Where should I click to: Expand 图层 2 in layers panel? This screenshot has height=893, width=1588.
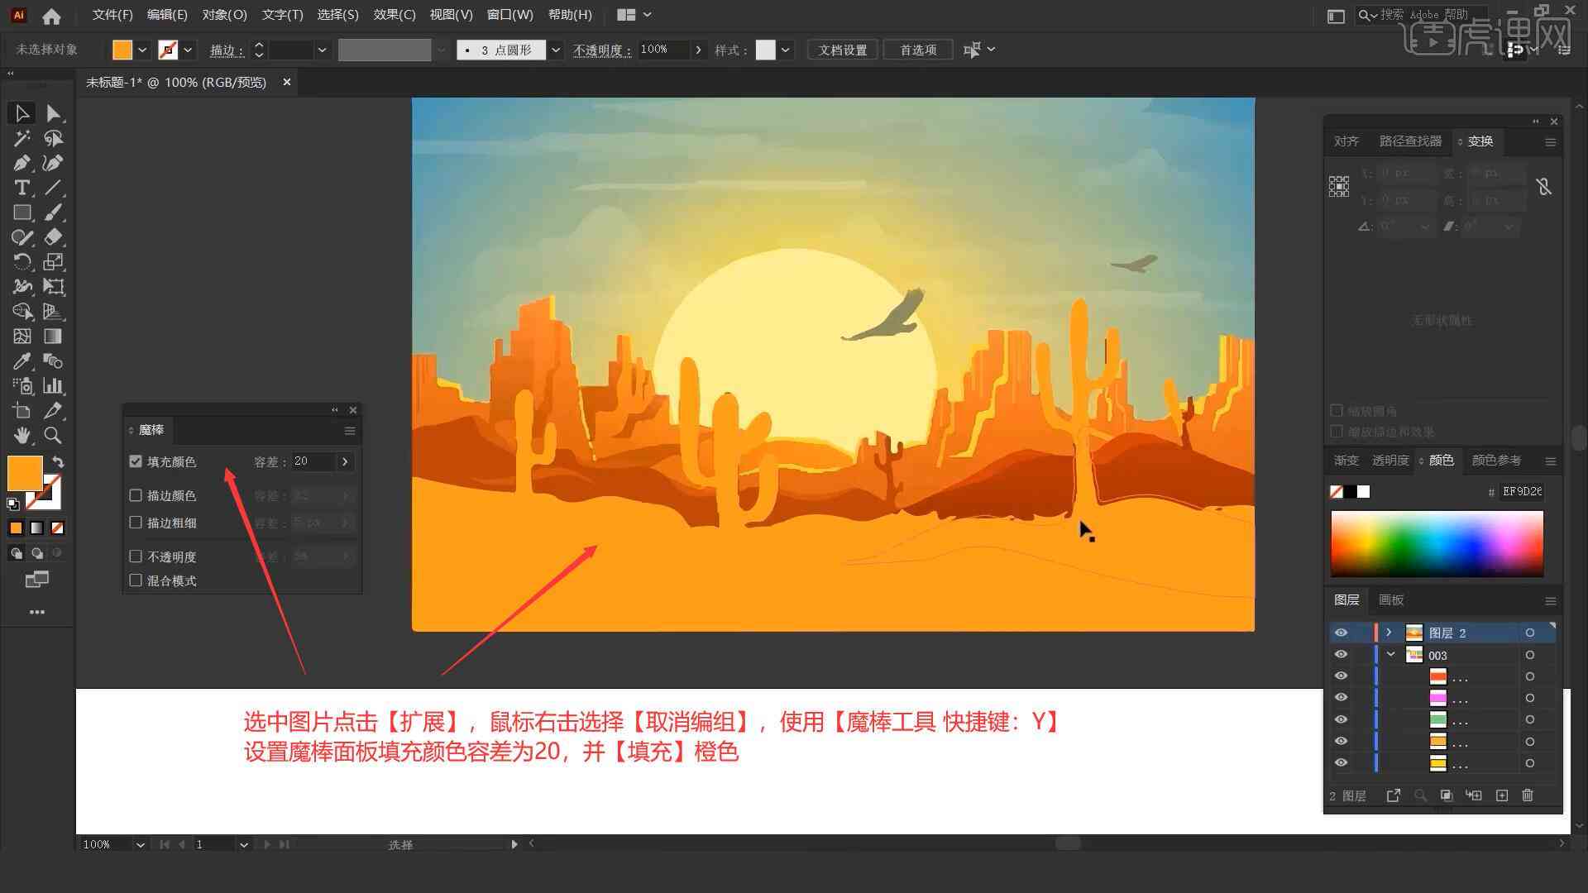coord(1389,633)
